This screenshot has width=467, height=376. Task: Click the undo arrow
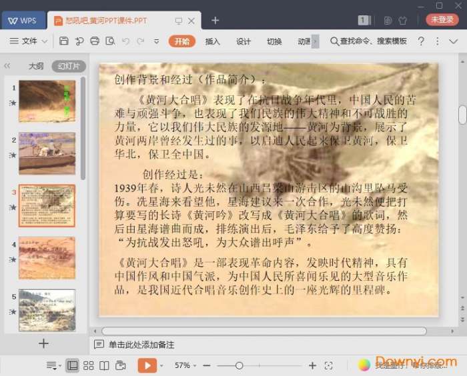[x=125, y=41]
